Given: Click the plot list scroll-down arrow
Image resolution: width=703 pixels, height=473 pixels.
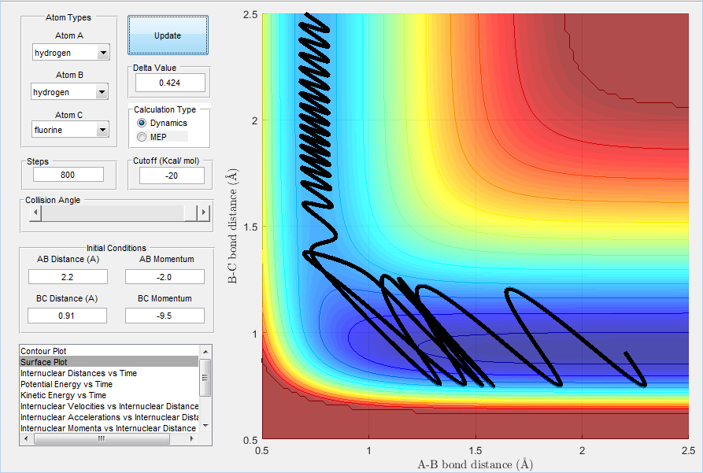Looking at the screenshot, I should [x=205, y=426].
